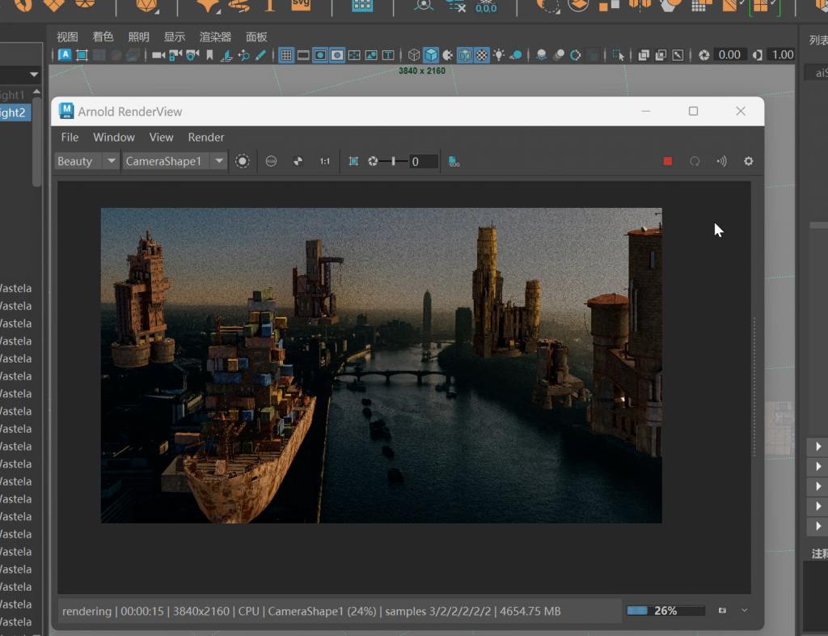Click the blue grid icon on the top shelf
The height and width of the screenshot is (636, 828).
pyautogui.click(x=362, y=6)
